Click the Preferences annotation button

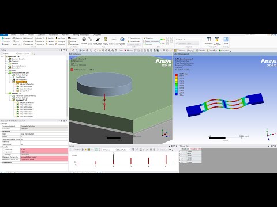coord(73,44)
